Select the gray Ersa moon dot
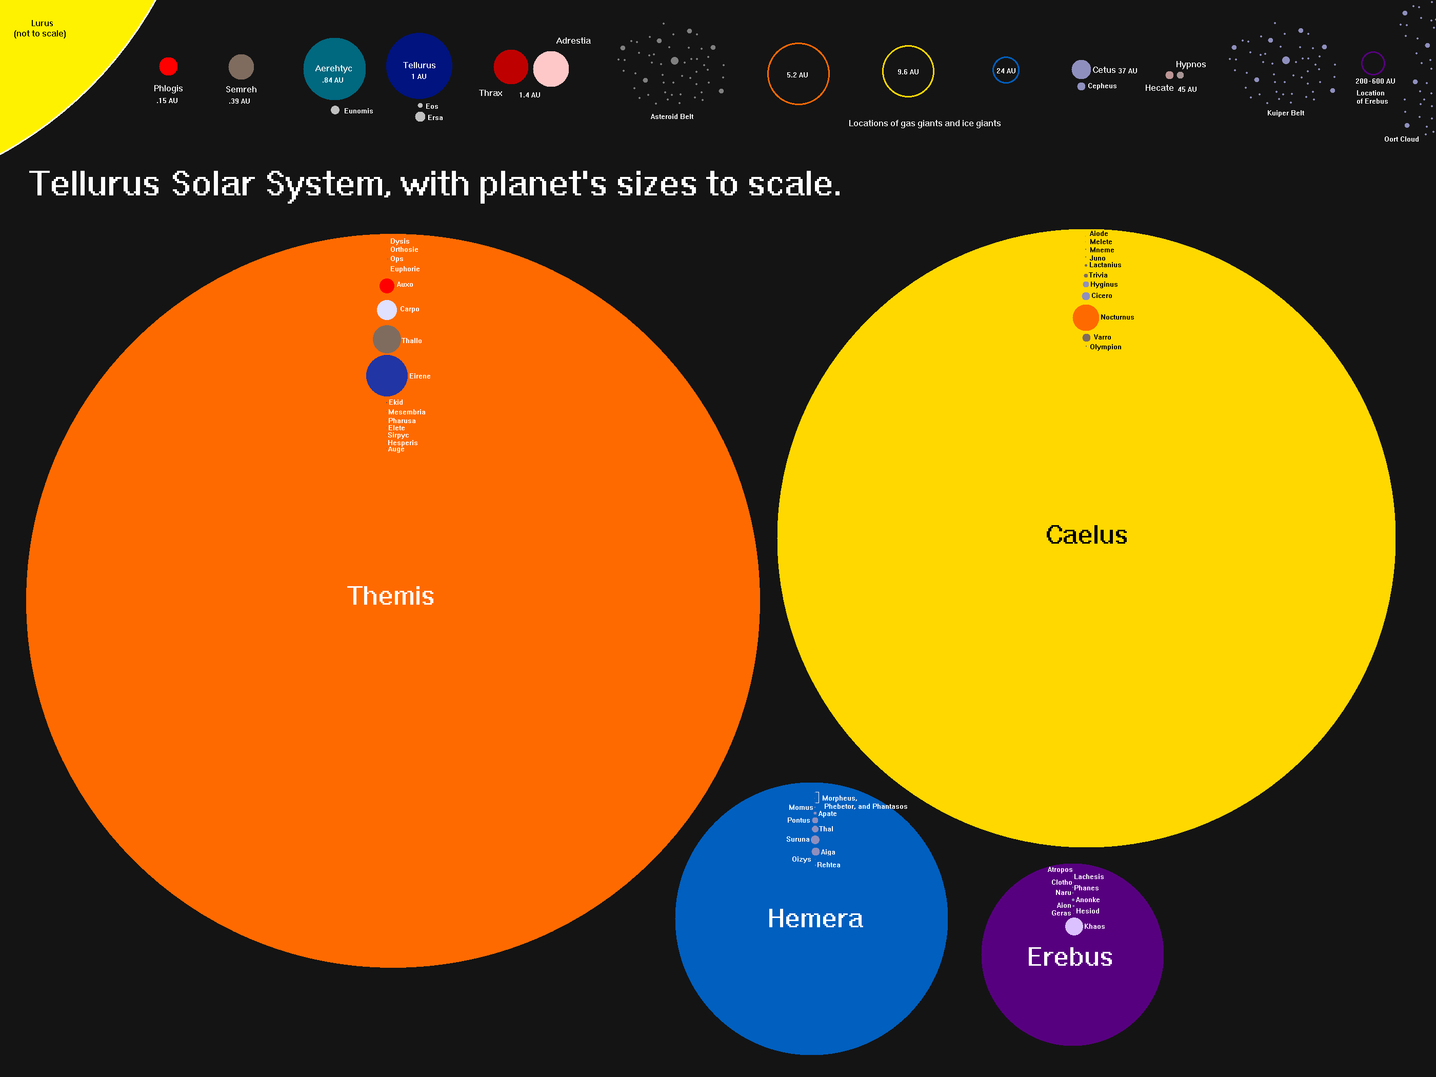The height and width of the screenshot is (1077, 1436). pyautogui.click(x=420, y=117)
